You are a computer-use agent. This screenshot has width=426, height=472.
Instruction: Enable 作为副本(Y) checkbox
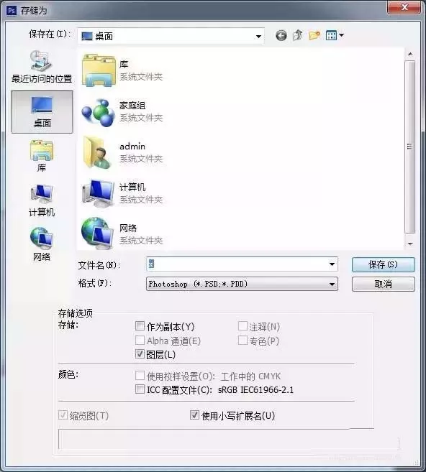point(140,325)
